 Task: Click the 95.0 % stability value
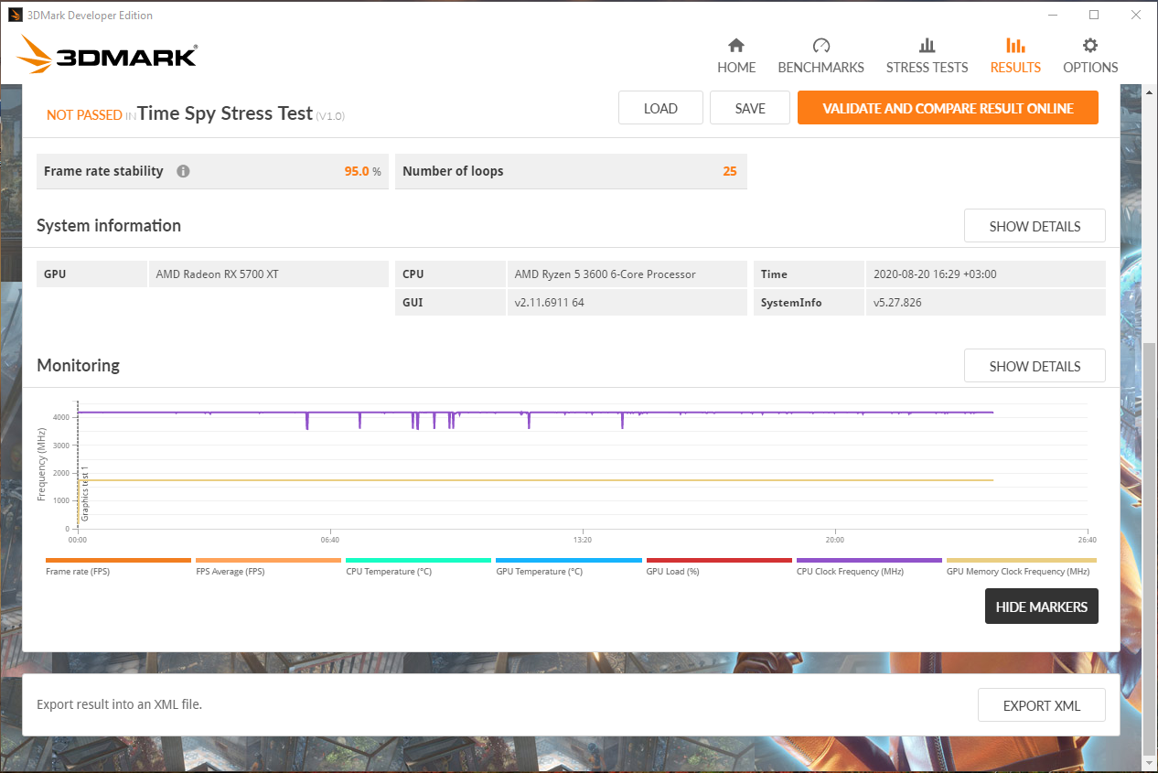(362, 171)
